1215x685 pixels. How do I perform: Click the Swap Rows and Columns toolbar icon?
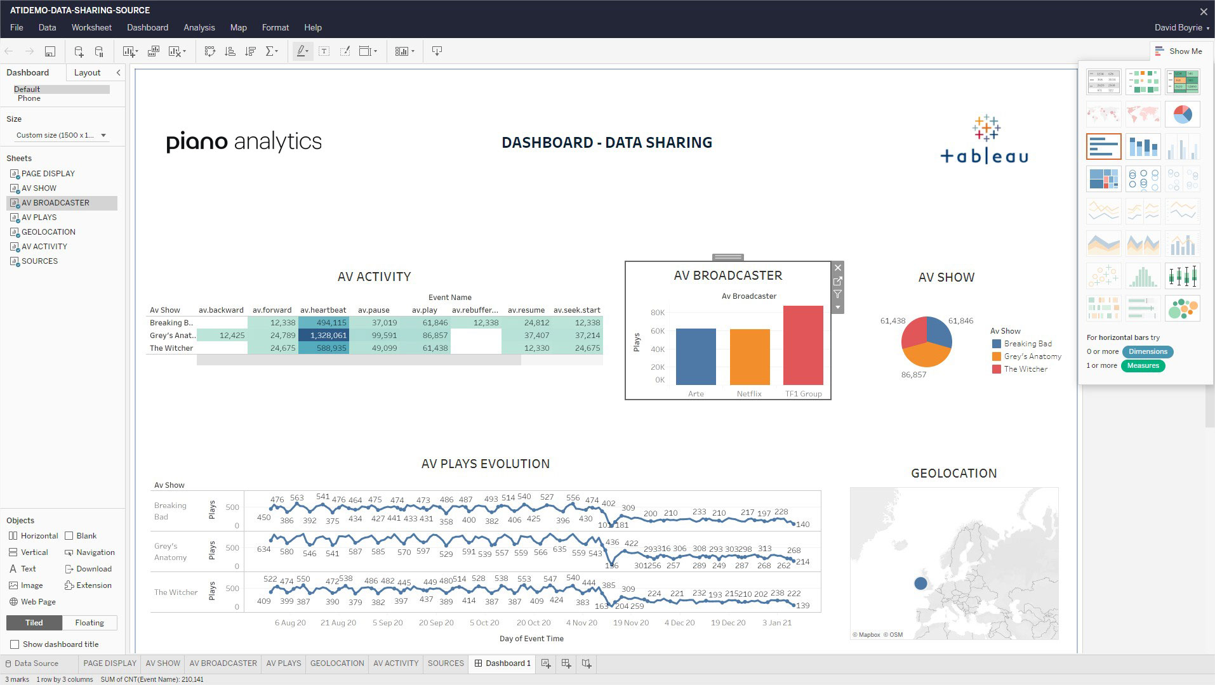tap(210, 51)
